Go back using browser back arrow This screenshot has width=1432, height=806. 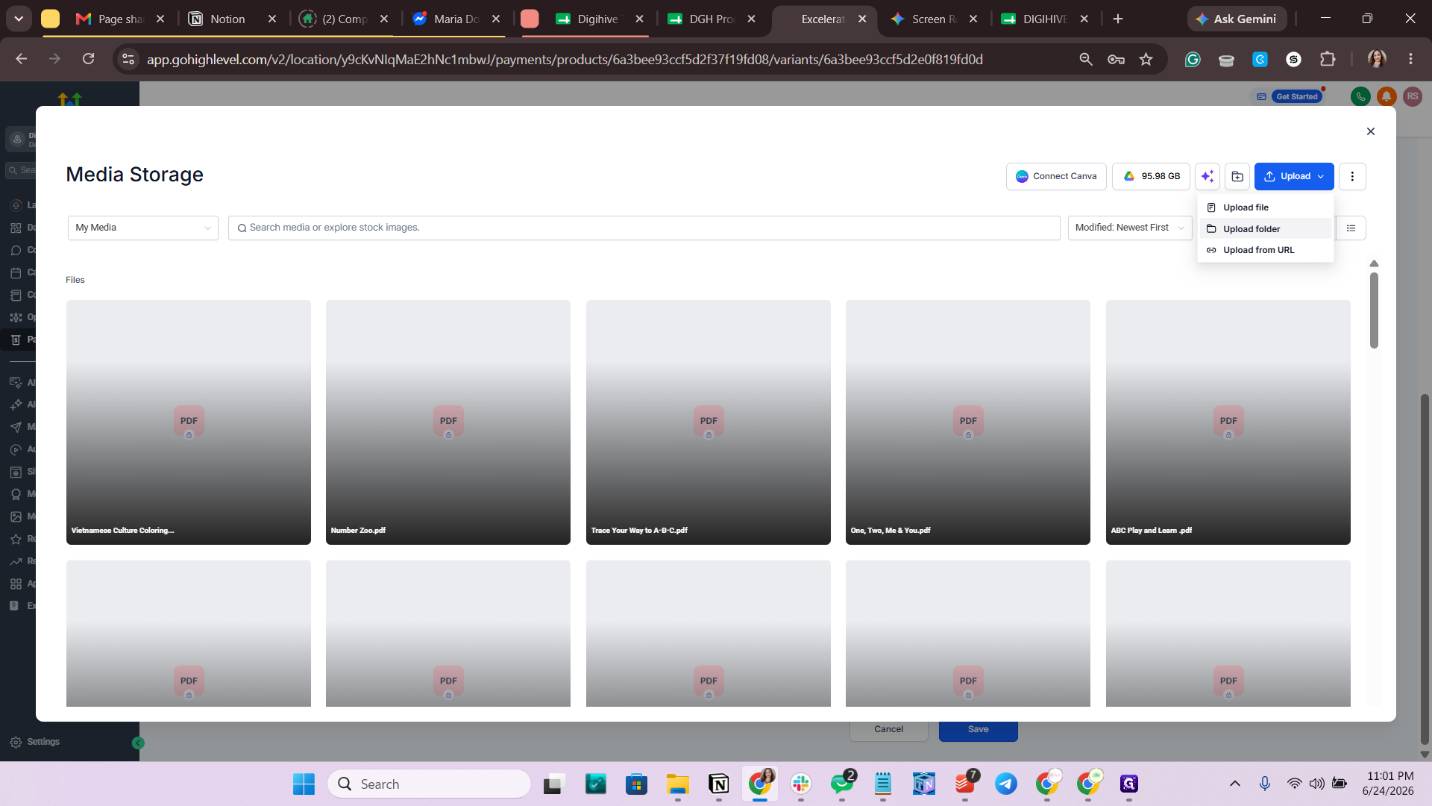click(22, 59)
